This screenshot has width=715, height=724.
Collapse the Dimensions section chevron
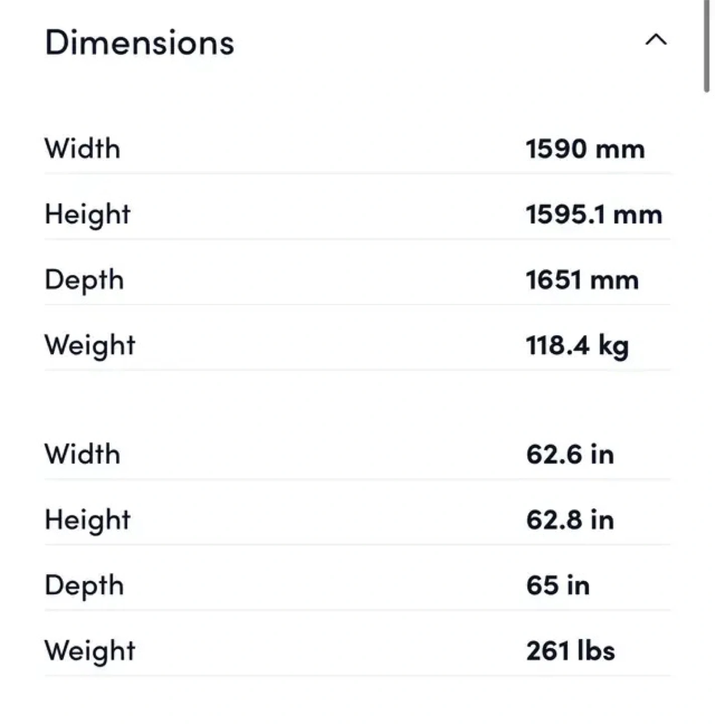pos(656,40)
